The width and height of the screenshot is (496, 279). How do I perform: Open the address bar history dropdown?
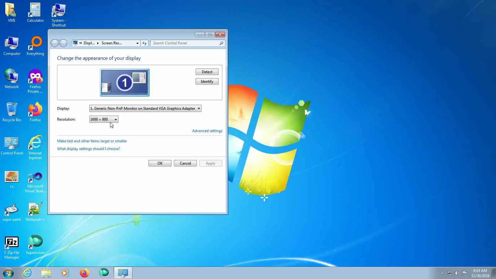(x=137, y=43)
